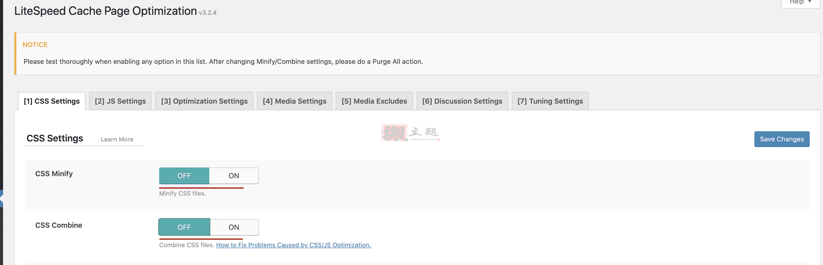Turn CSS Combine ON
This screenshot has width=823, height=265.
coord(234,227)
